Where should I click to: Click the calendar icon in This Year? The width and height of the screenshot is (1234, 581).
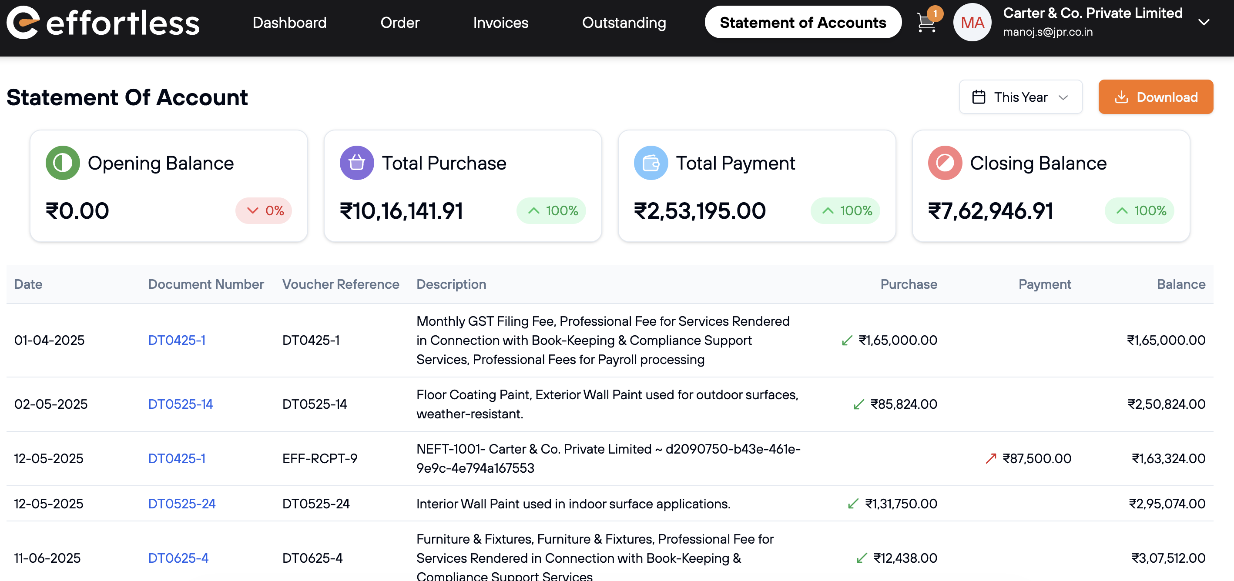pyautogui.click(x=979, y=97)
